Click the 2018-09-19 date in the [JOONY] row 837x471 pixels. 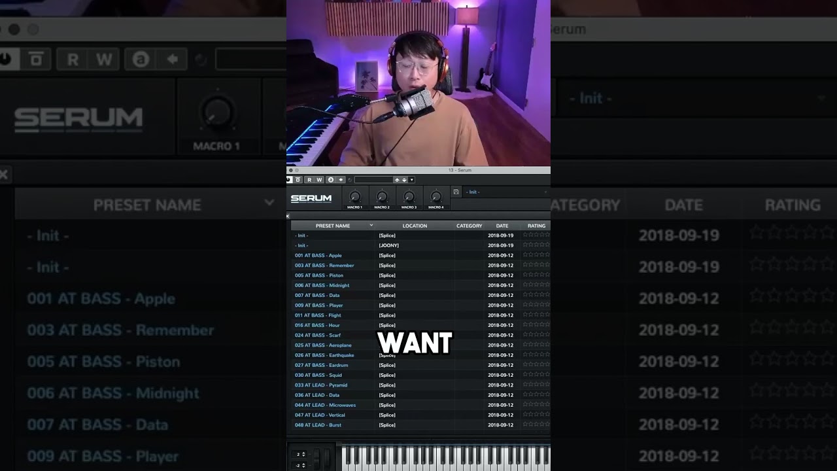[x=500, y=245]
